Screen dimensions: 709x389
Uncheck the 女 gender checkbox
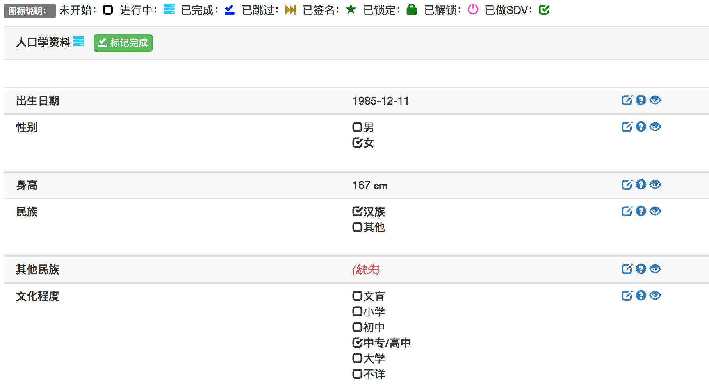point(357,143)
